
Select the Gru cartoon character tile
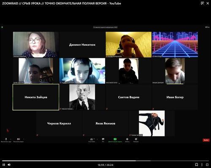pos(151,123)
